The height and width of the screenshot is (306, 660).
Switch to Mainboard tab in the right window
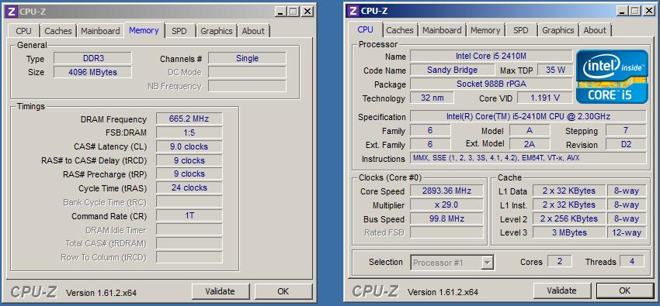pyautogui.click(x=442, y=30)
